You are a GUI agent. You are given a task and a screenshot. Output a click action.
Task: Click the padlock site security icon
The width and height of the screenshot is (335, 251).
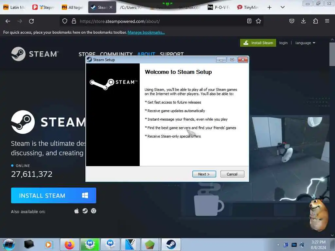pyautogui.click(x=74, y=21)
